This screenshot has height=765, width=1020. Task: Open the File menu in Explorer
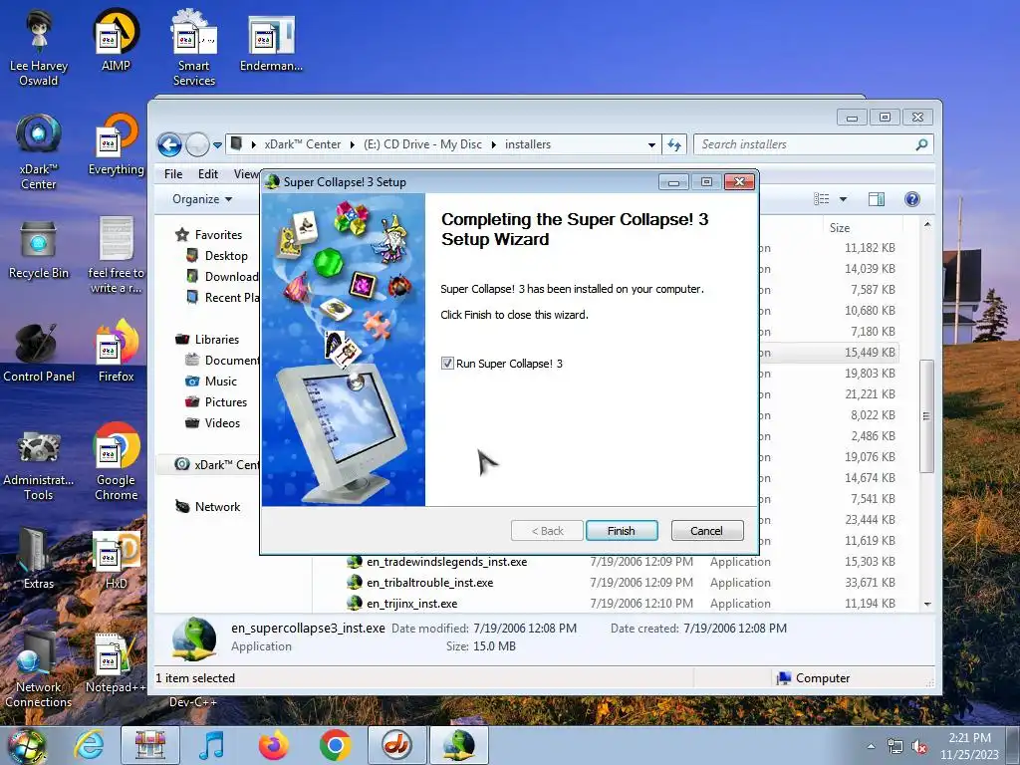pyautogui.click(x=173, y=174)
